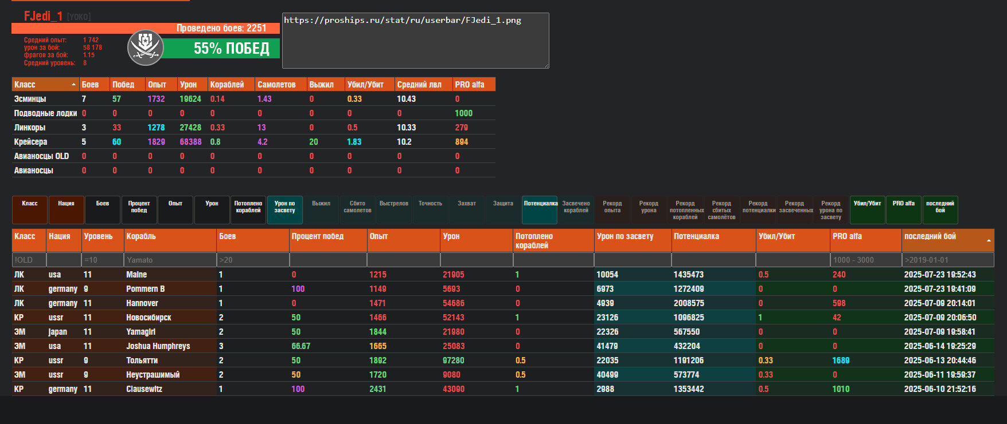Enable the Рекорд урона column
The height and width of the screenshot is (424, 1007).
click(x=649, y=210)
